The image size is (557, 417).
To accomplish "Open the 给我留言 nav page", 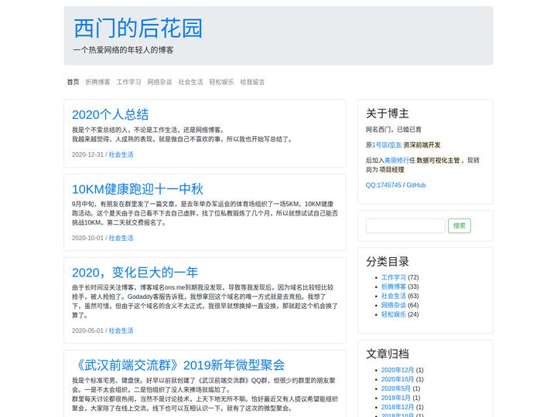I will 252,82.
